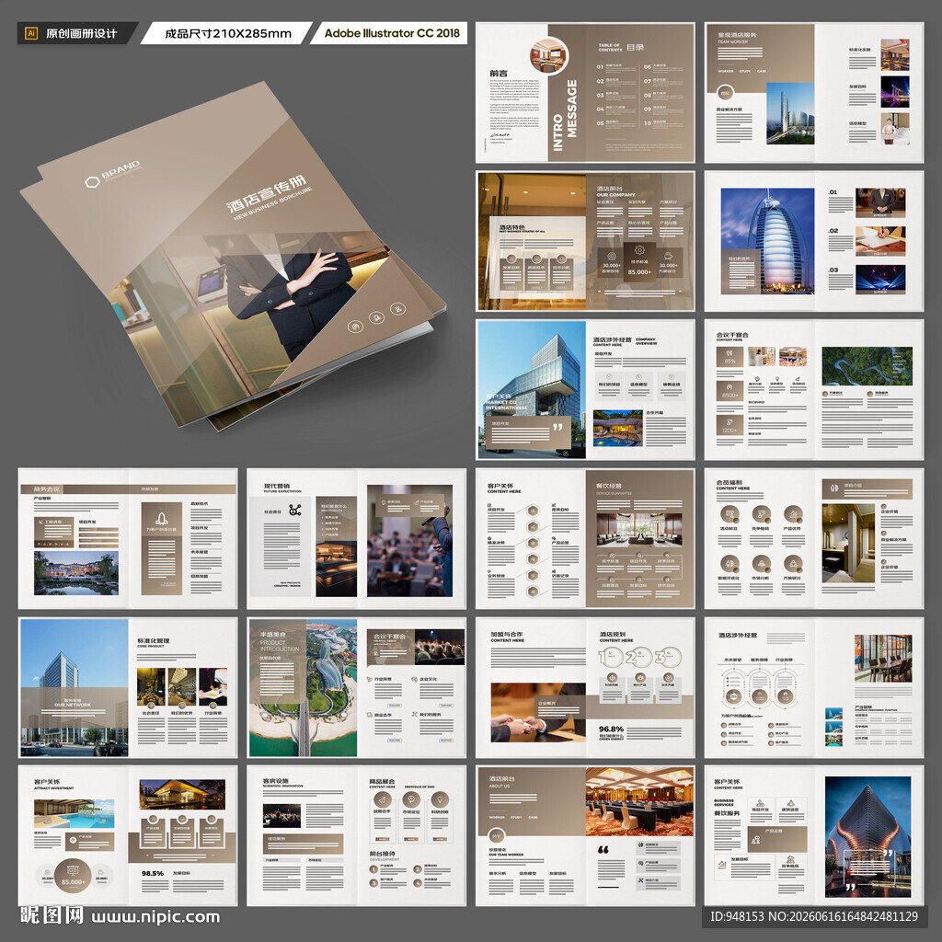Click the 酒店规划 heading
The height and width of the screenshot is (942, 942).
(612, 634)
